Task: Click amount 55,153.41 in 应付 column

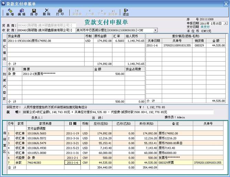Action: click(101, 143)
